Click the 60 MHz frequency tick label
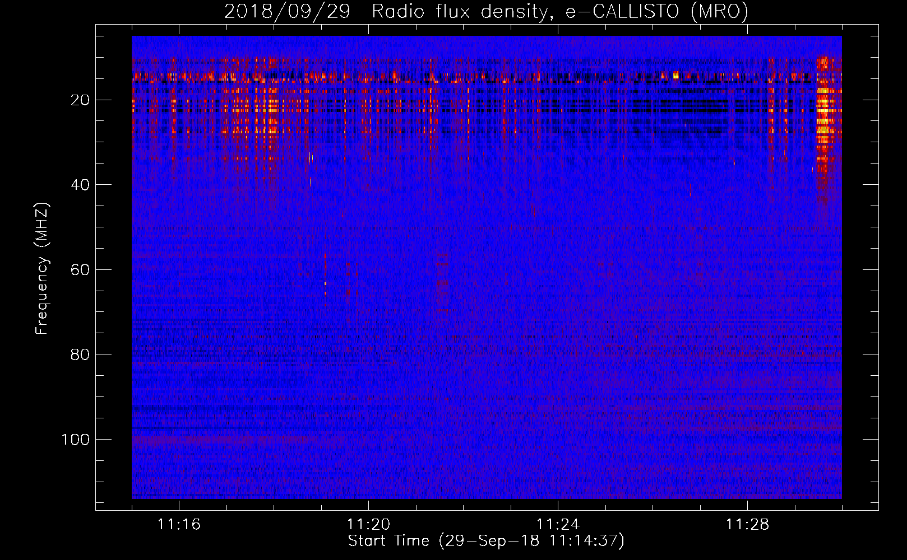Viewport: 907px width, 560px height. click(x=80, y=270)
